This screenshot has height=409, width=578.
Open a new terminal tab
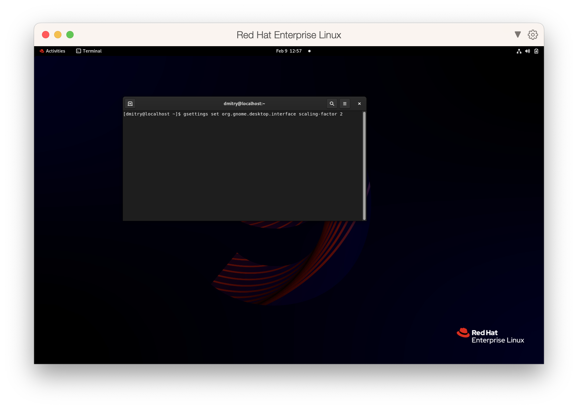[130, 104]
